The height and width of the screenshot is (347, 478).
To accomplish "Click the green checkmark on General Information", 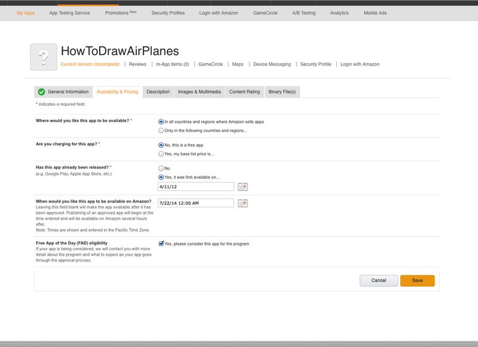I will tap(41, 92).
